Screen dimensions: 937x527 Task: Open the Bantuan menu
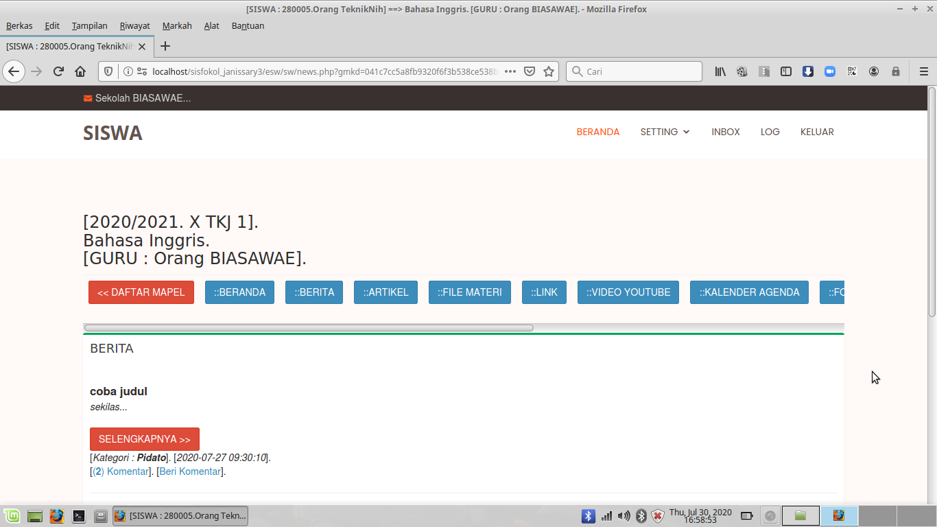point(248,26)
